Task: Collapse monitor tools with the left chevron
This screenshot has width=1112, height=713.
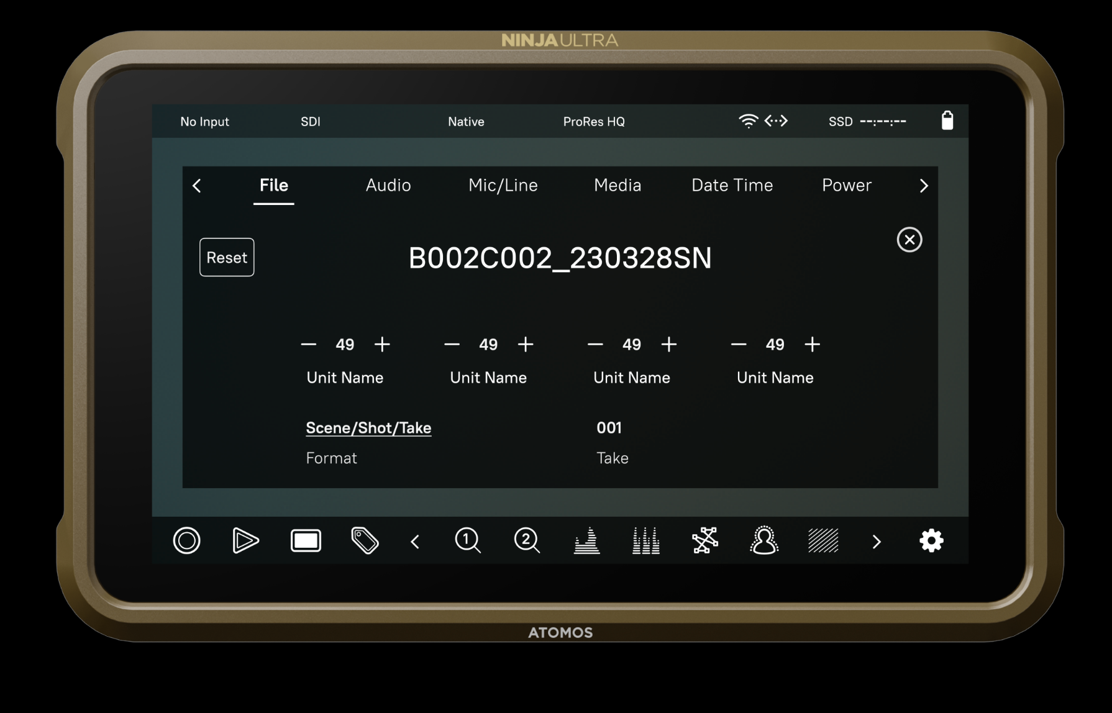Action: point(415,540)
